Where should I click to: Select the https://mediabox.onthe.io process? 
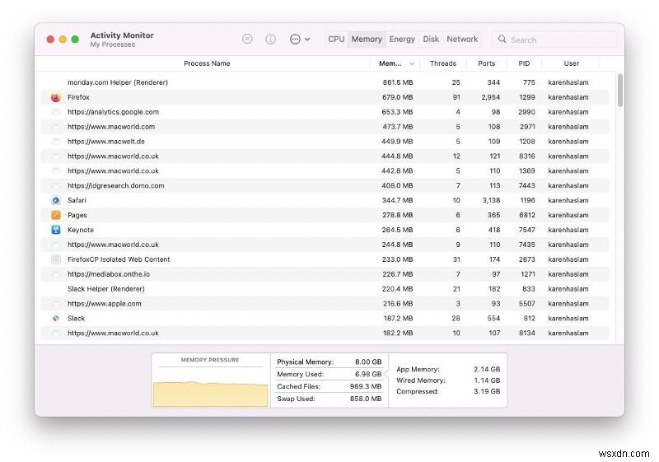coord(109,274)
